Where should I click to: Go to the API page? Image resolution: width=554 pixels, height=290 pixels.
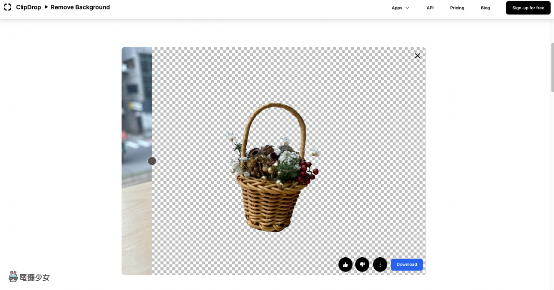[x=430, y=8]
